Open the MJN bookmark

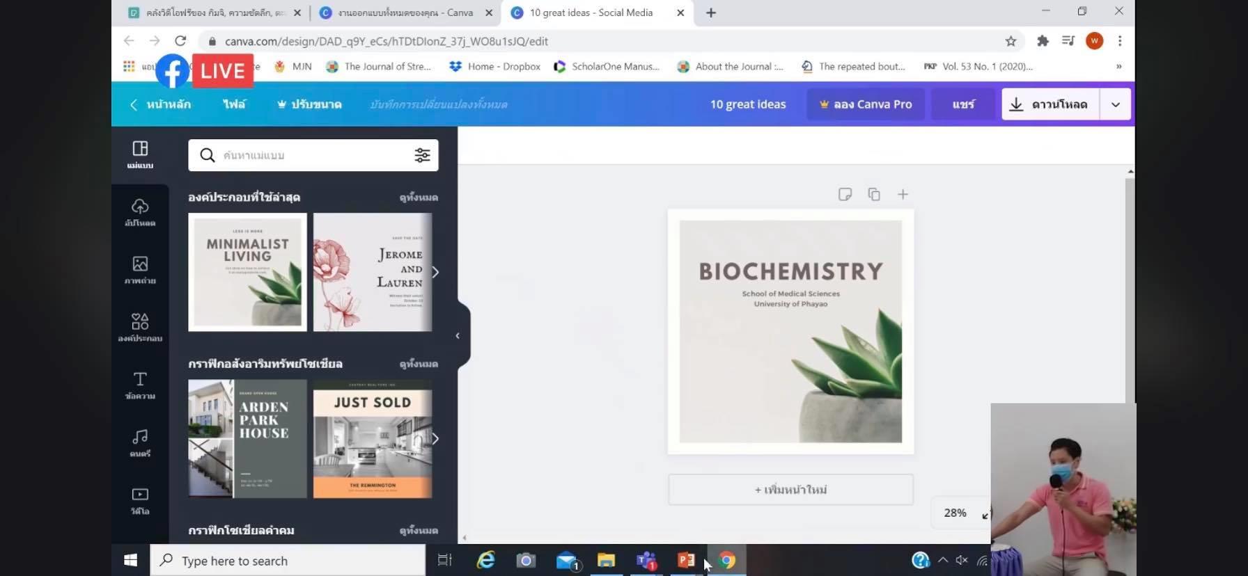(x=292, y=67)
